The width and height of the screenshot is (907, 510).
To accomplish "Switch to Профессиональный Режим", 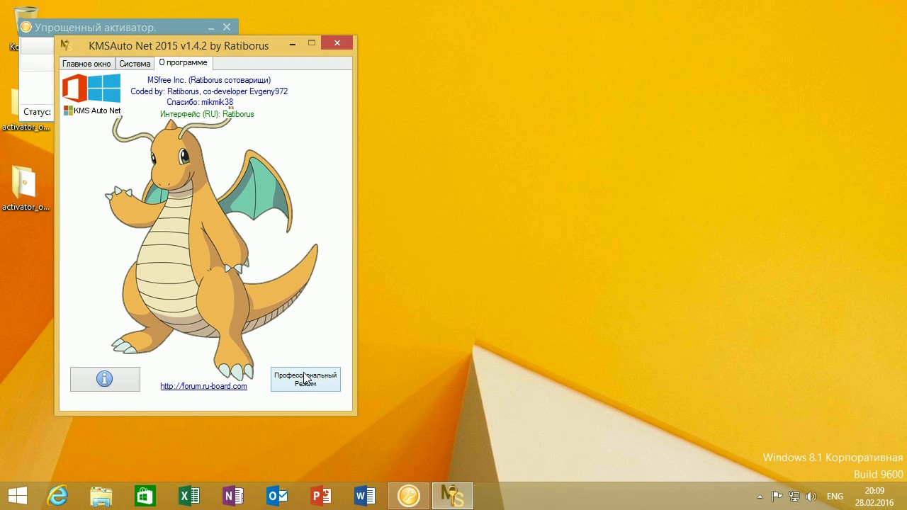I will click(305, 379).
